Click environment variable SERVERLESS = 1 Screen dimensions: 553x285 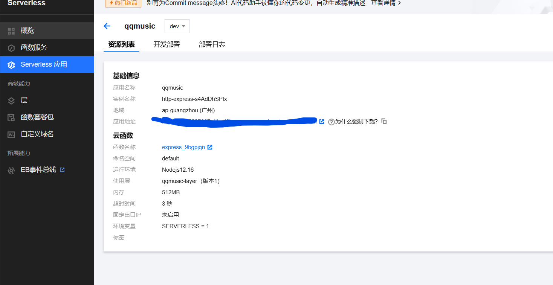pyautogui.click(x=185, y=226)
